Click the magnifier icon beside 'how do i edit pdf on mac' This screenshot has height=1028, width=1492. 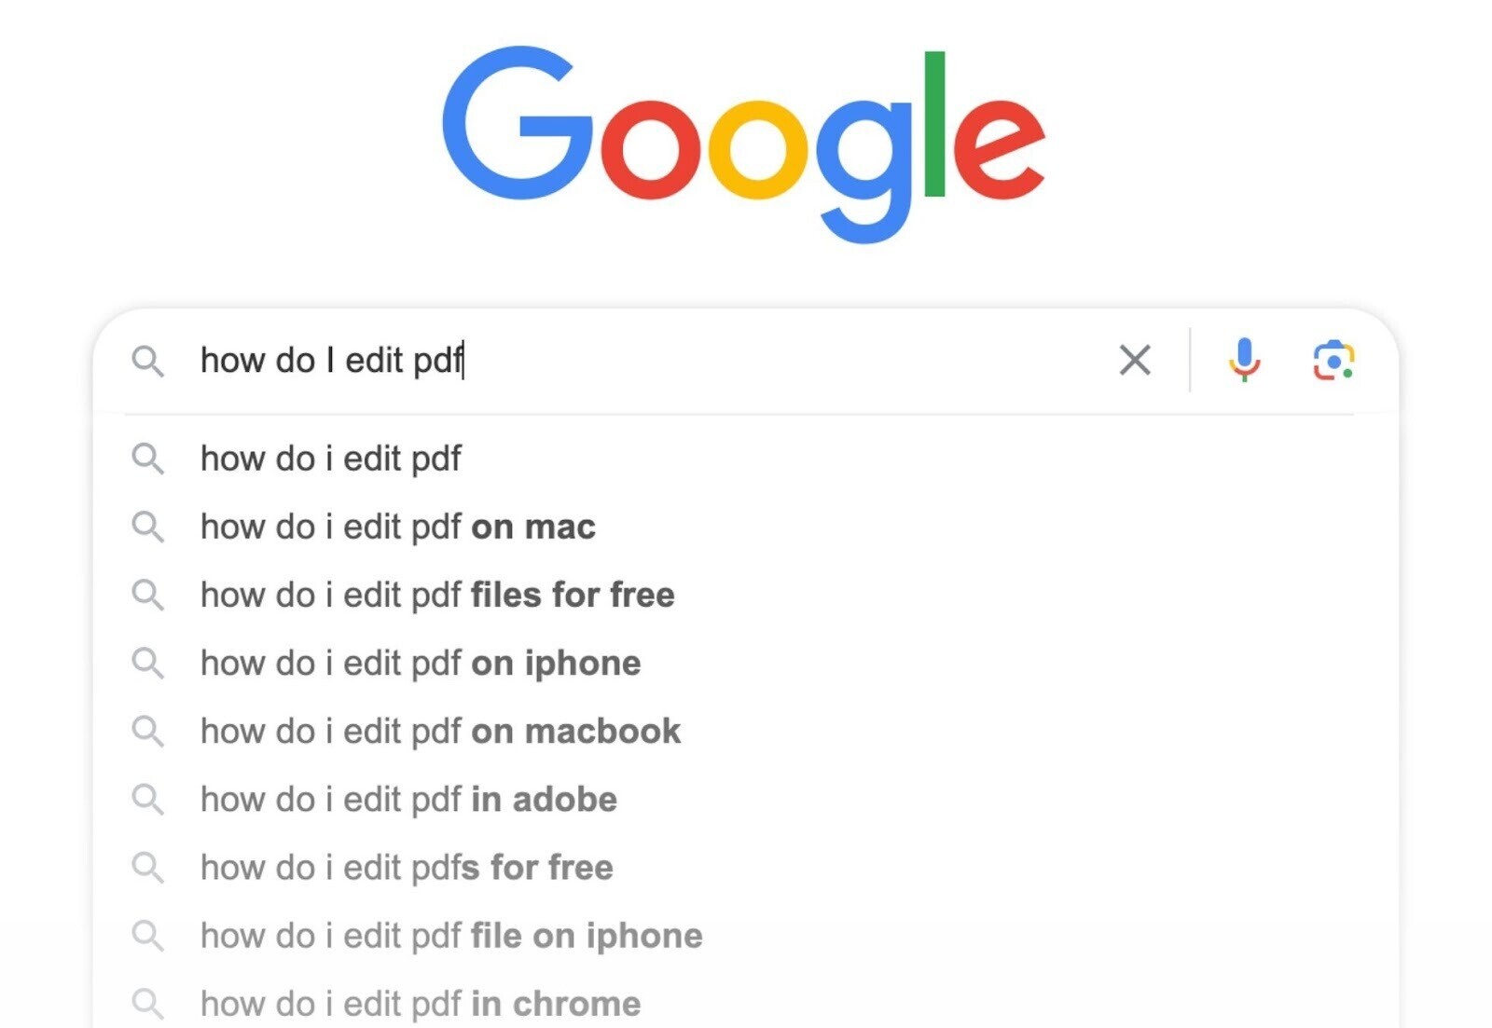click(x=148, y=527)
